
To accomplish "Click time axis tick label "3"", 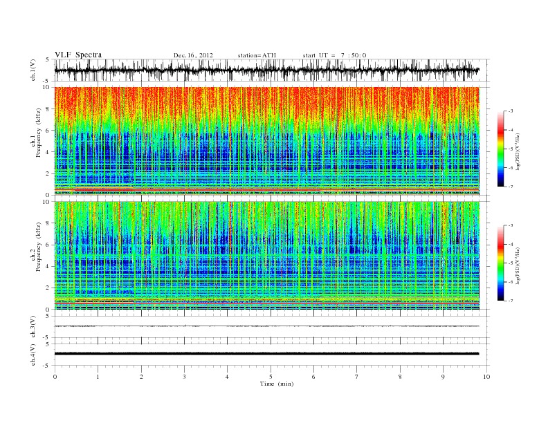I will (x=184, y=377).
